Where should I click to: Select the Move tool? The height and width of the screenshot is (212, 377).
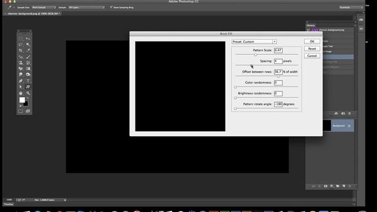pos(28,39)
